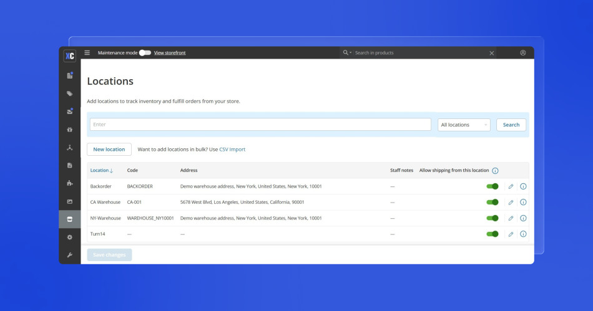This screenshot has width=593, height=311.
Task: Click the New location button
Action: coord(109,150)
